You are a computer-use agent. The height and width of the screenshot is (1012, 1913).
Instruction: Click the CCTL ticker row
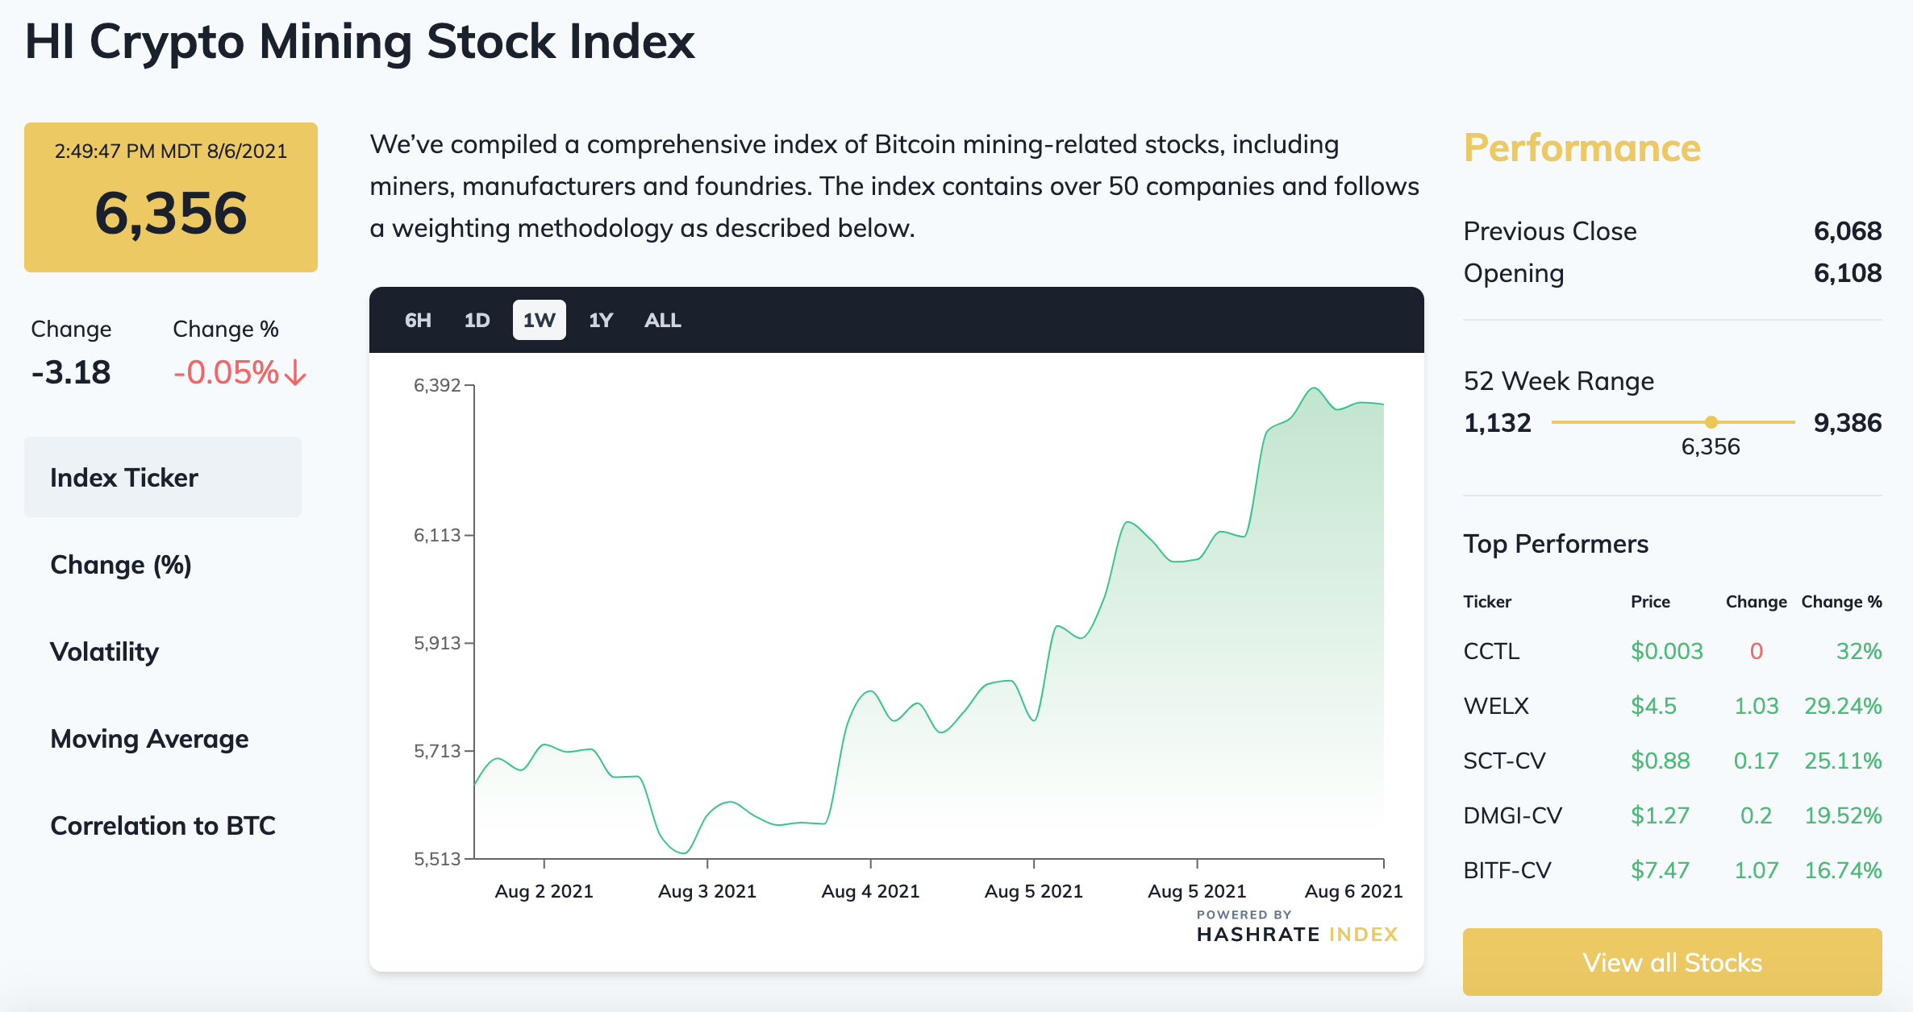[1672, 651]
